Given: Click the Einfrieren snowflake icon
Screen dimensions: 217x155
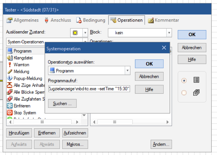Looking at the screenshot, I should click(x=10, y=106).
